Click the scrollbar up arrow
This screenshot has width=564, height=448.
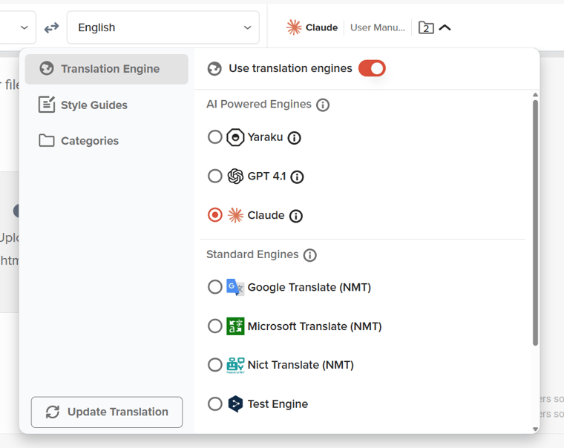click(x=535, y=95)
